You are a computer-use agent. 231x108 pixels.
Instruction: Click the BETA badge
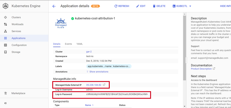point(96,6)
